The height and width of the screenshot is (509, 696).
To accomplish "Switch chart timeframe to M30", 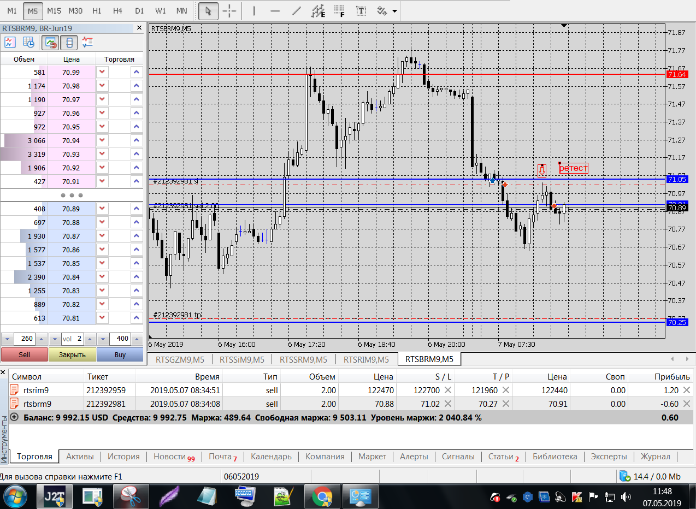I will [x=75, y=10].
